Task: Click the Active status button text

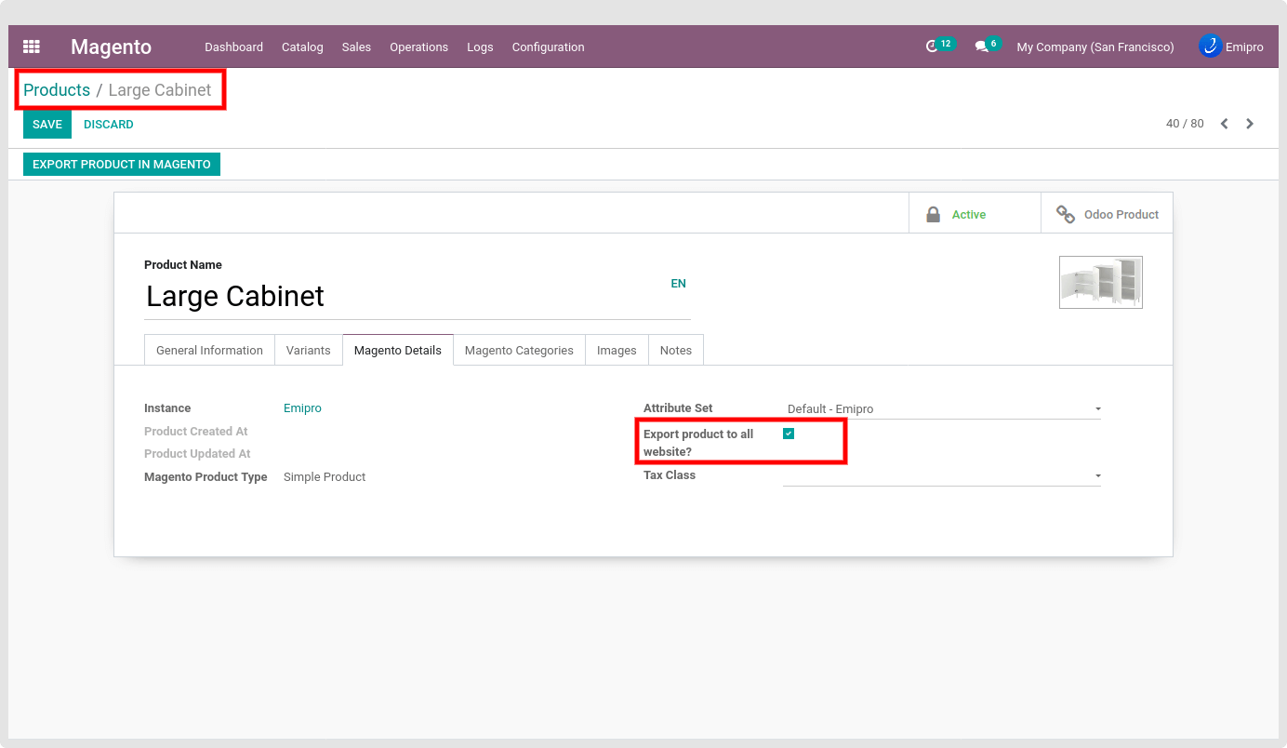Action: point(969,214)
